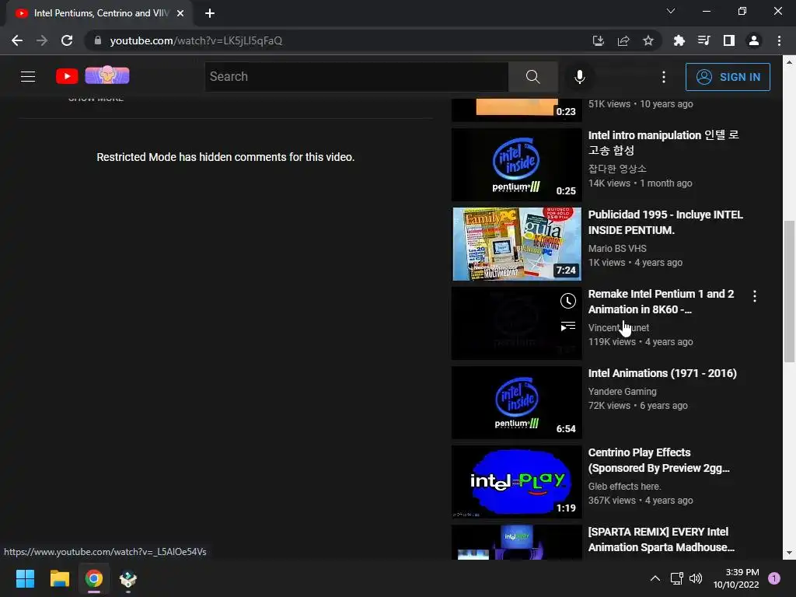Click the SIGN IN button
Viewport: 796px width, 597px height.
728,77
